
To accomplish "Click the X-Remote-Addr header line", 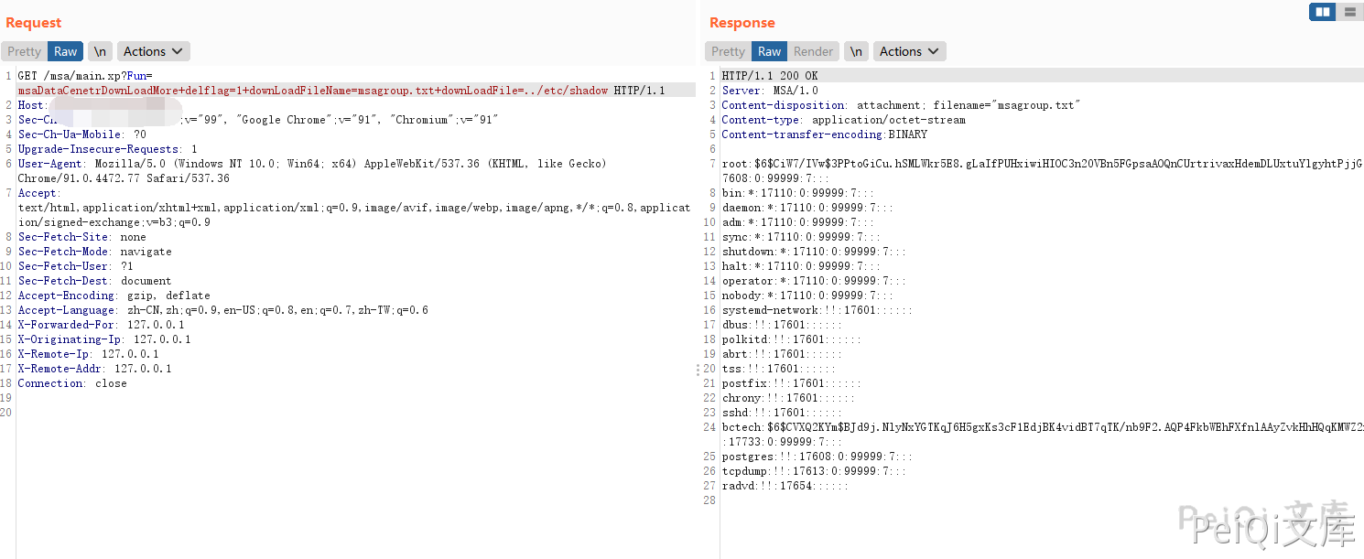I will click(95, 369).
